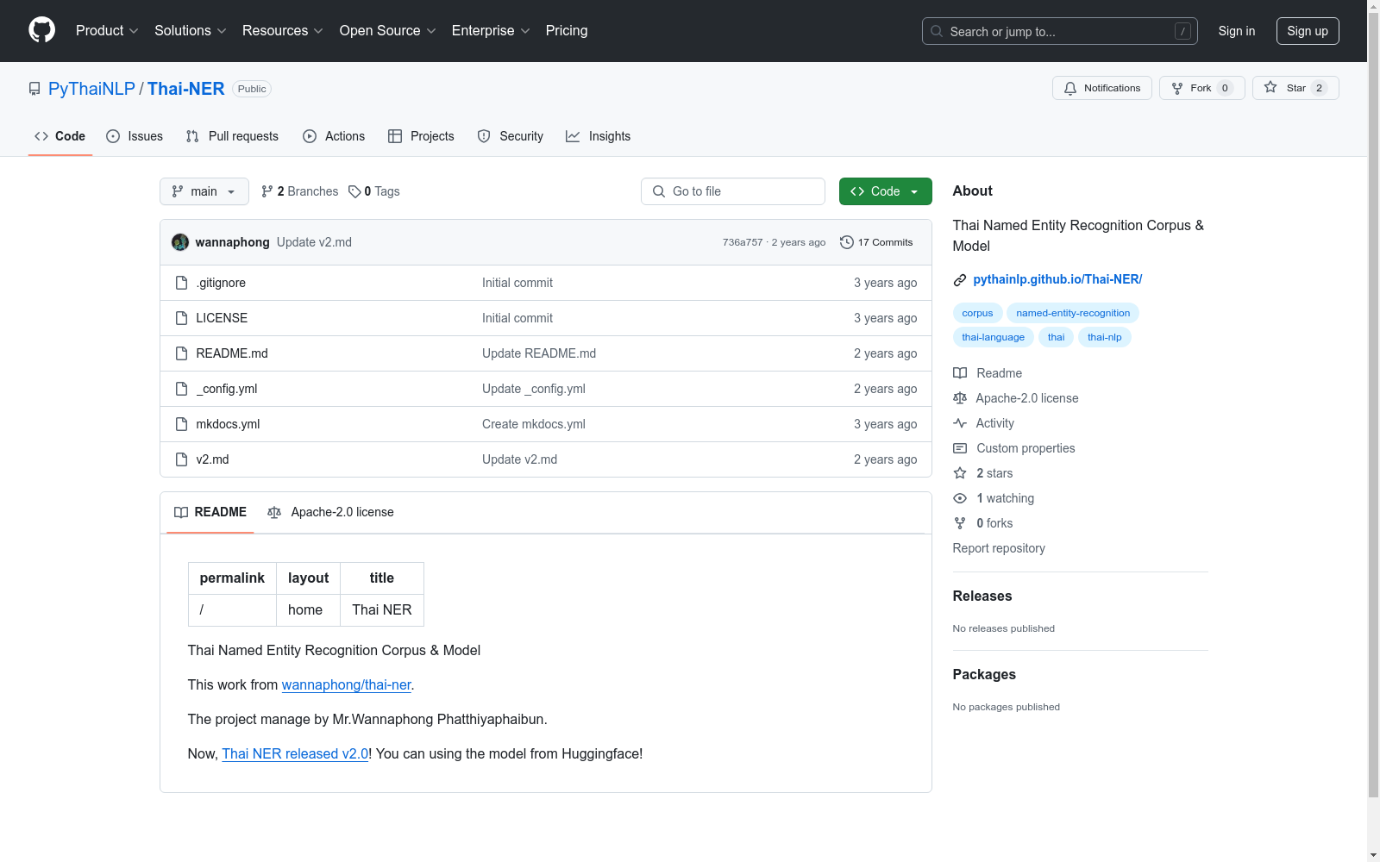Click the Fork icon
The width and height of the screenshot is (1380, 862).
tap(1177, 88)
